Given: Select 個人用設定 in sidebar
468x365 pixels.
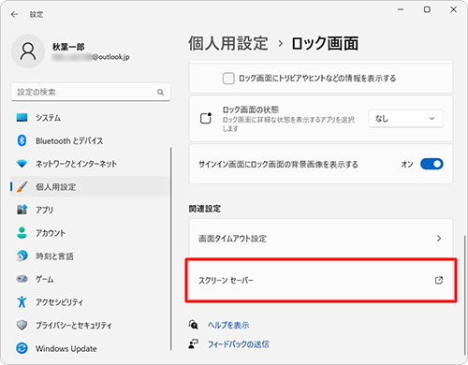Looking at the screenshot, I should tap(90, 186).
